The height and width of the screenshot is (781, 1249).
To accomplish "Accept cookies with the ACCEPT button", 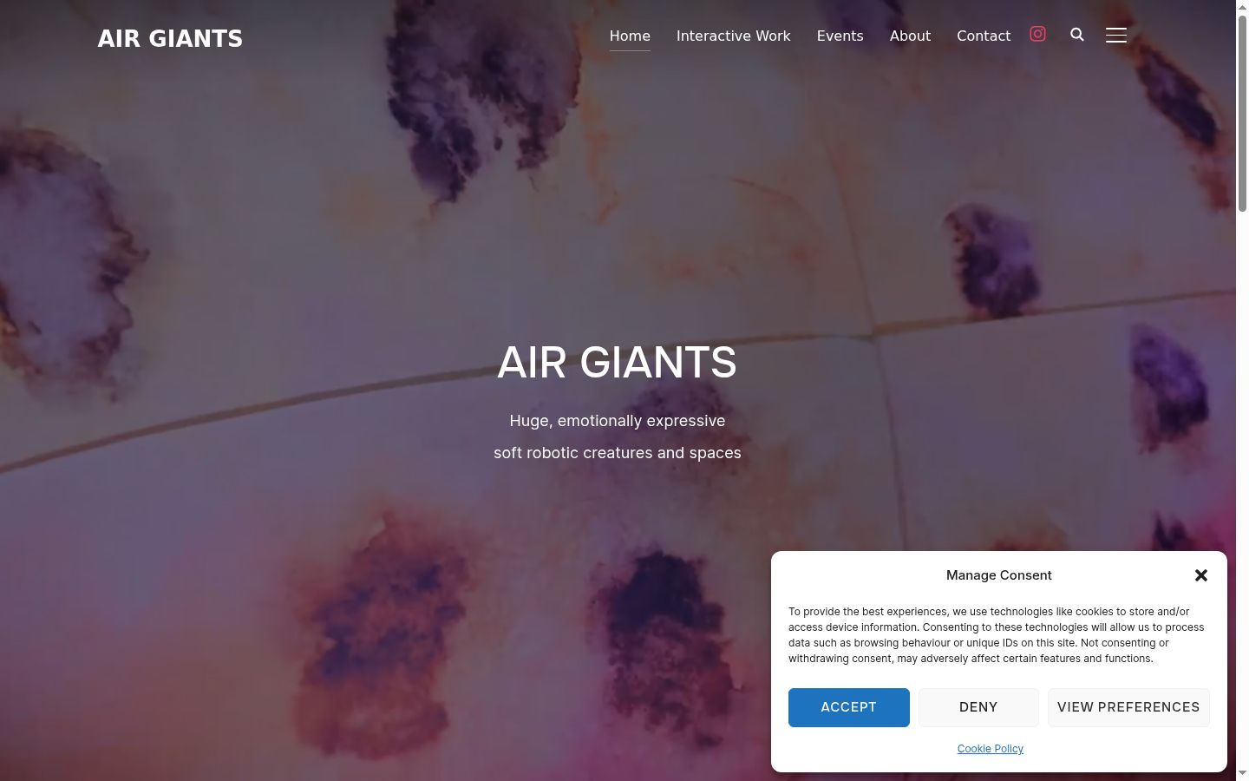I will pyautogui.click(x=849, y=707).
